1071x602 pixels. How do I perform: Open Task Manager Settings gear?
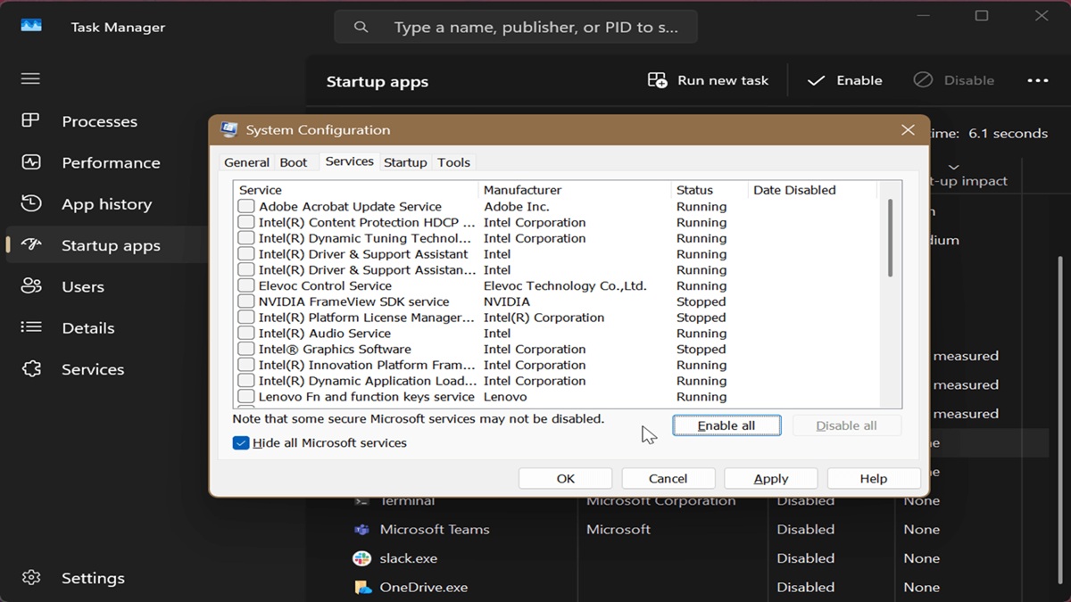click(31, 578)
